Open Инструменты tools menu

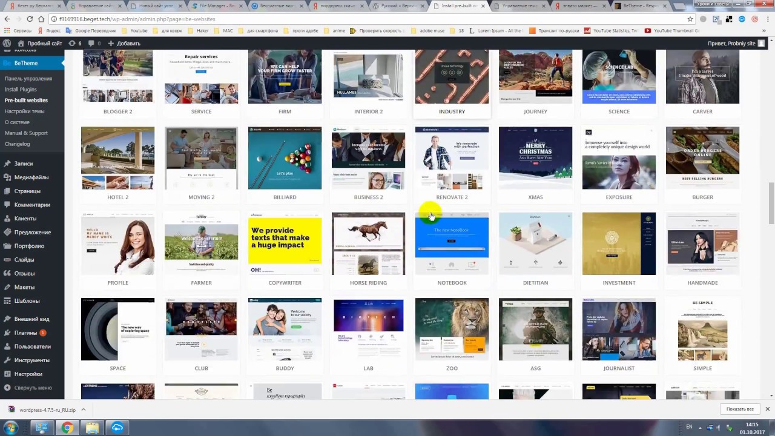pos(32,360)
